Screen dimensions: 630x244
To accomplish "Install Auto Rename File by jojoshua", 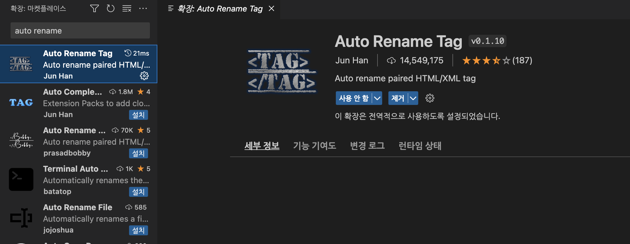I will coord(138,230).
